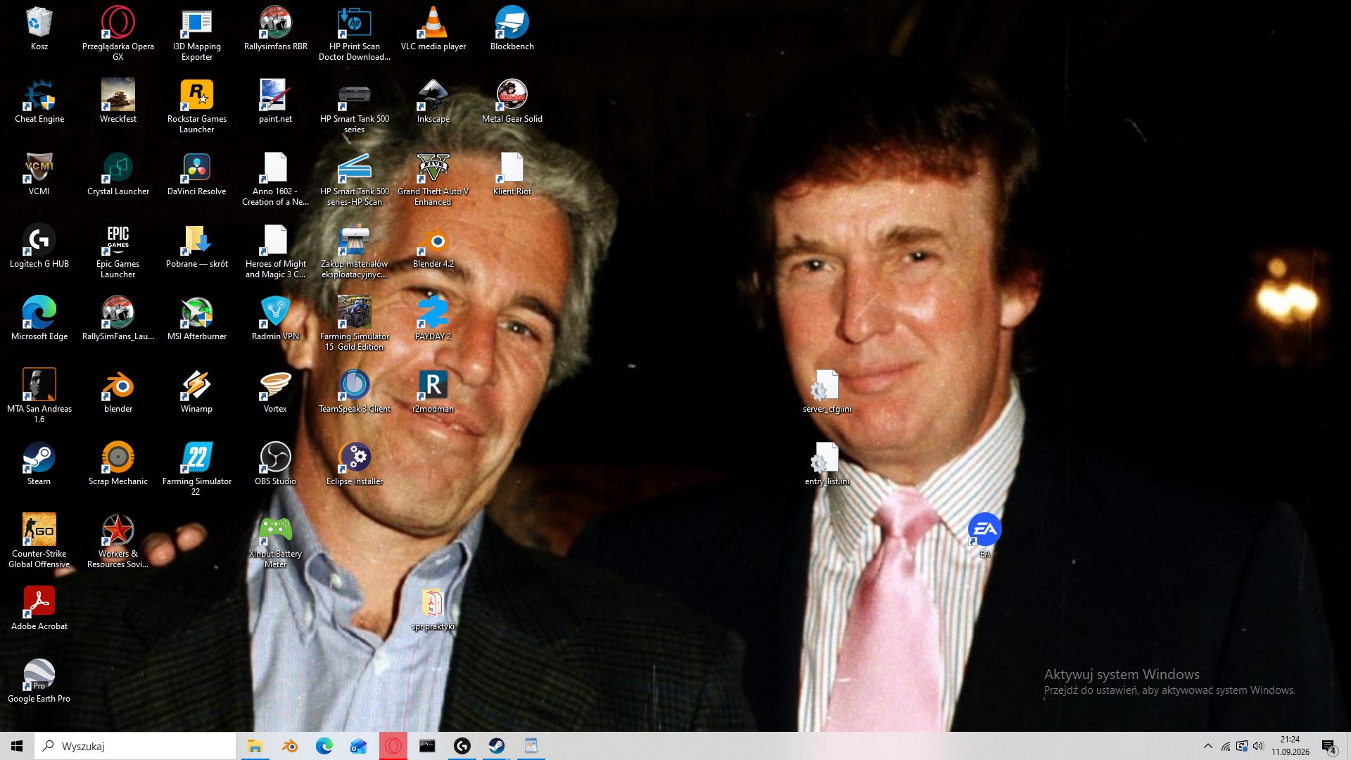Show hidden system tray icons

click(1208, 746)
